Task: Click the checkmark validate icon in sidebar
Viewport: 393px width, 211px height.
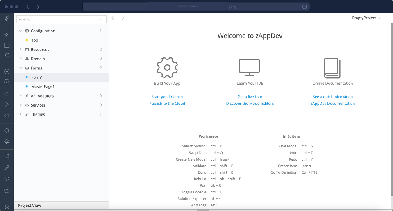Action: pos(7,82)
